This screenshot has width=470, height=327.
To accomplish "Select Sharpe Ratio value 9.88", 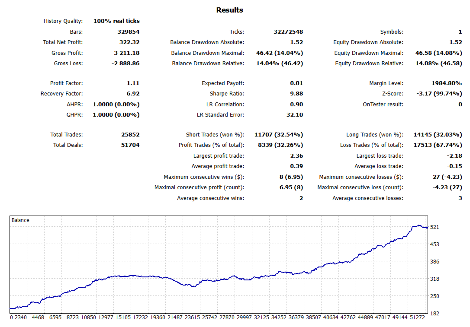I will [296, 94].
